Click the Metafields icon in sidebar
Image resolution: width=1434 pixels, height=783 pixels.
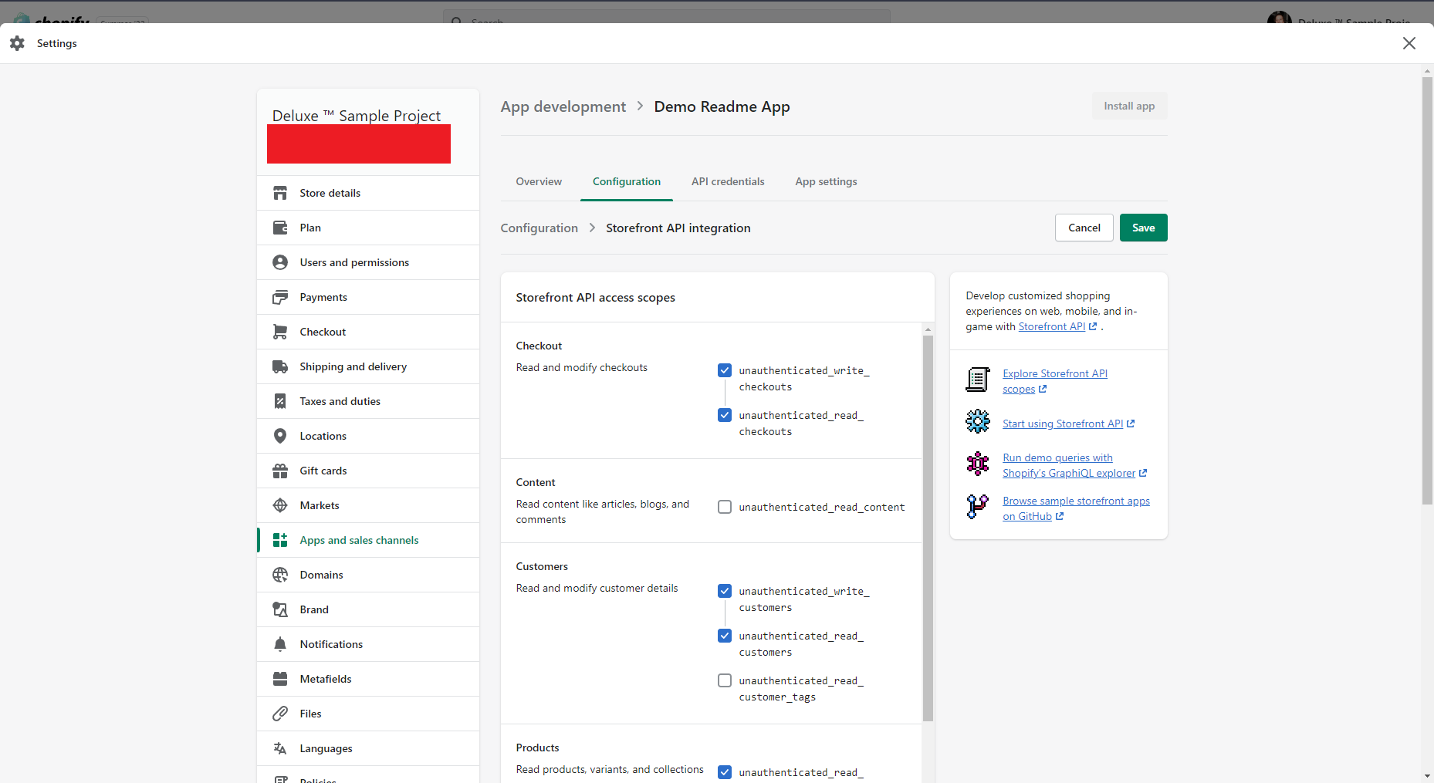(280, 679)
